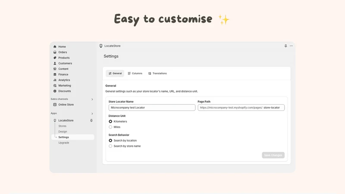Screen dimensions: 345x194
Task: Click the Page Path input field
Action: (241, 107)
